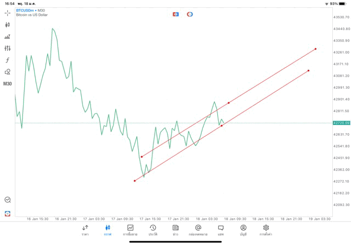
Task: Open chart settings sliders icon
Action: coord(8,48)
